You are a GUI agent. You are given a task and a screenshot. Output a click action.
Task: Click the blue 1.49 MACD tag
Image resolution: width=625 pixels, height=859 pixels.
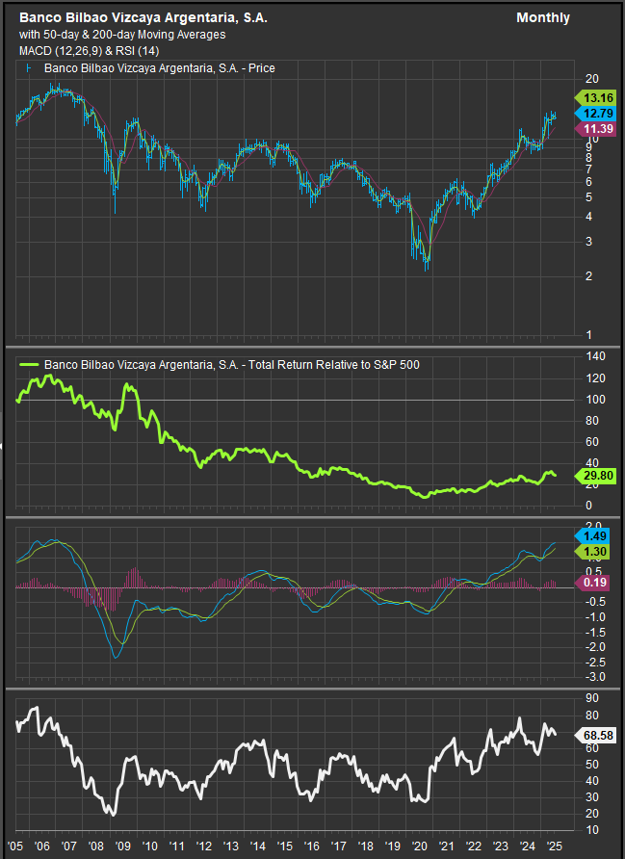tap(592, 536)
